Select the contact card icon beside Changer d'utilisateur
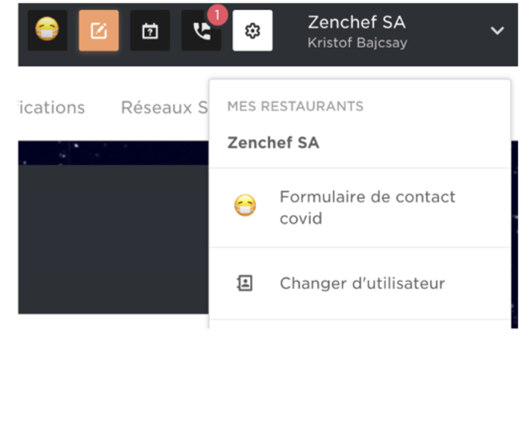532x428 pixels. tap(245, 283)
